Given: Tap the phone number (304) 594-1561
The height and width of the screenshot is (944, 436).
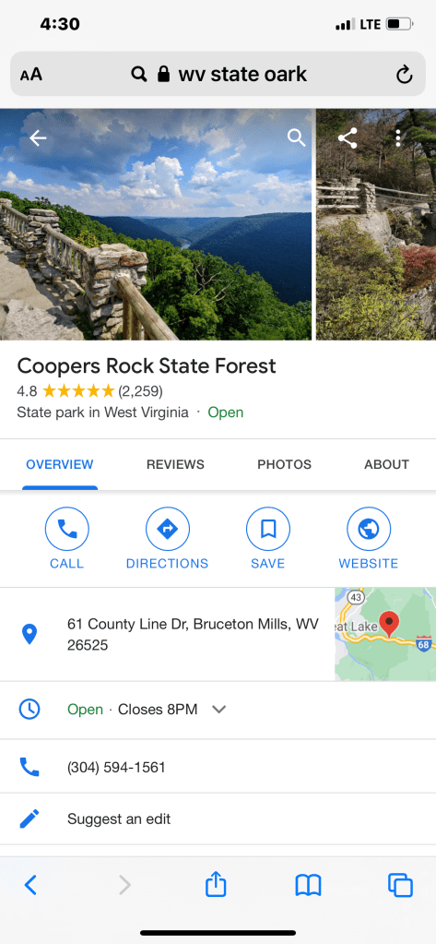Looking at the screenshot, I should (116, 767).
